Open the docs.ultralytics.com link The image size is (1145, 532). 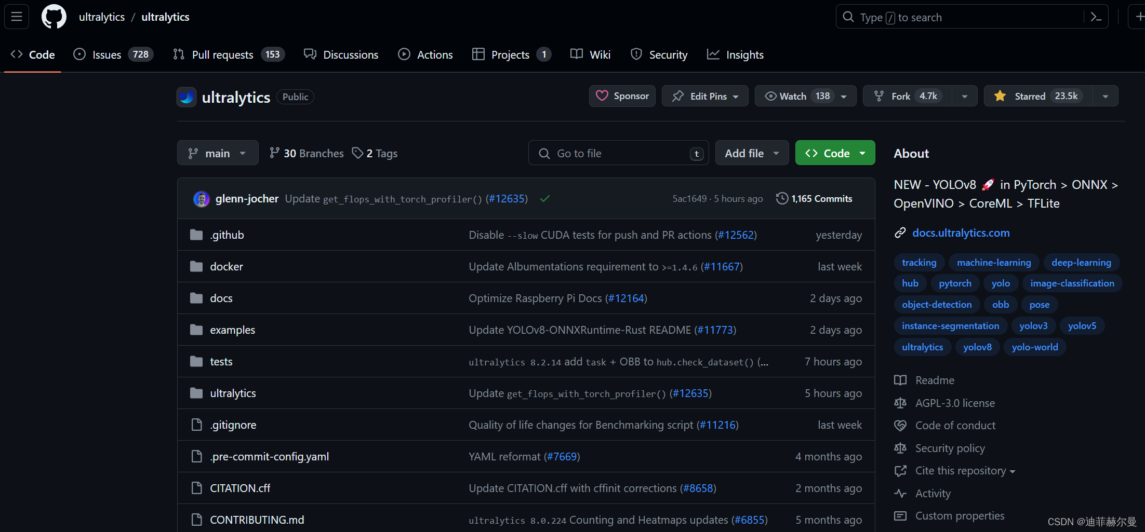point(961,233)
